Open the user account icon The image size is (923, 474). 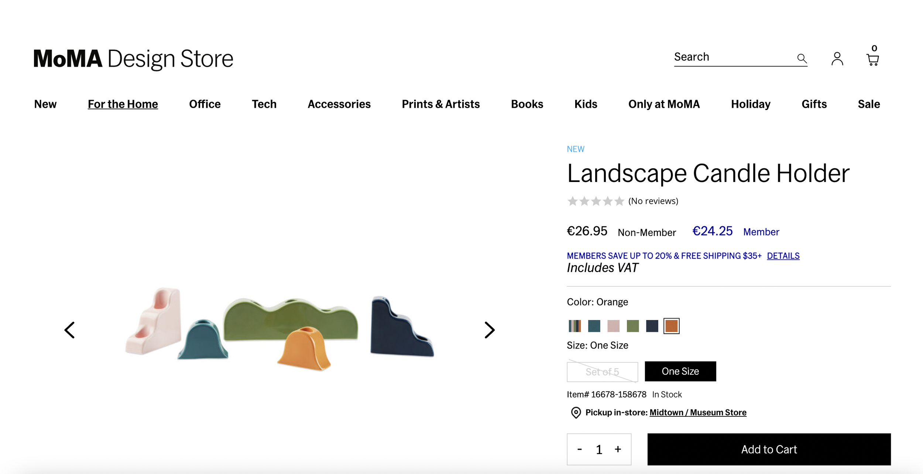[x=837, y=59]
